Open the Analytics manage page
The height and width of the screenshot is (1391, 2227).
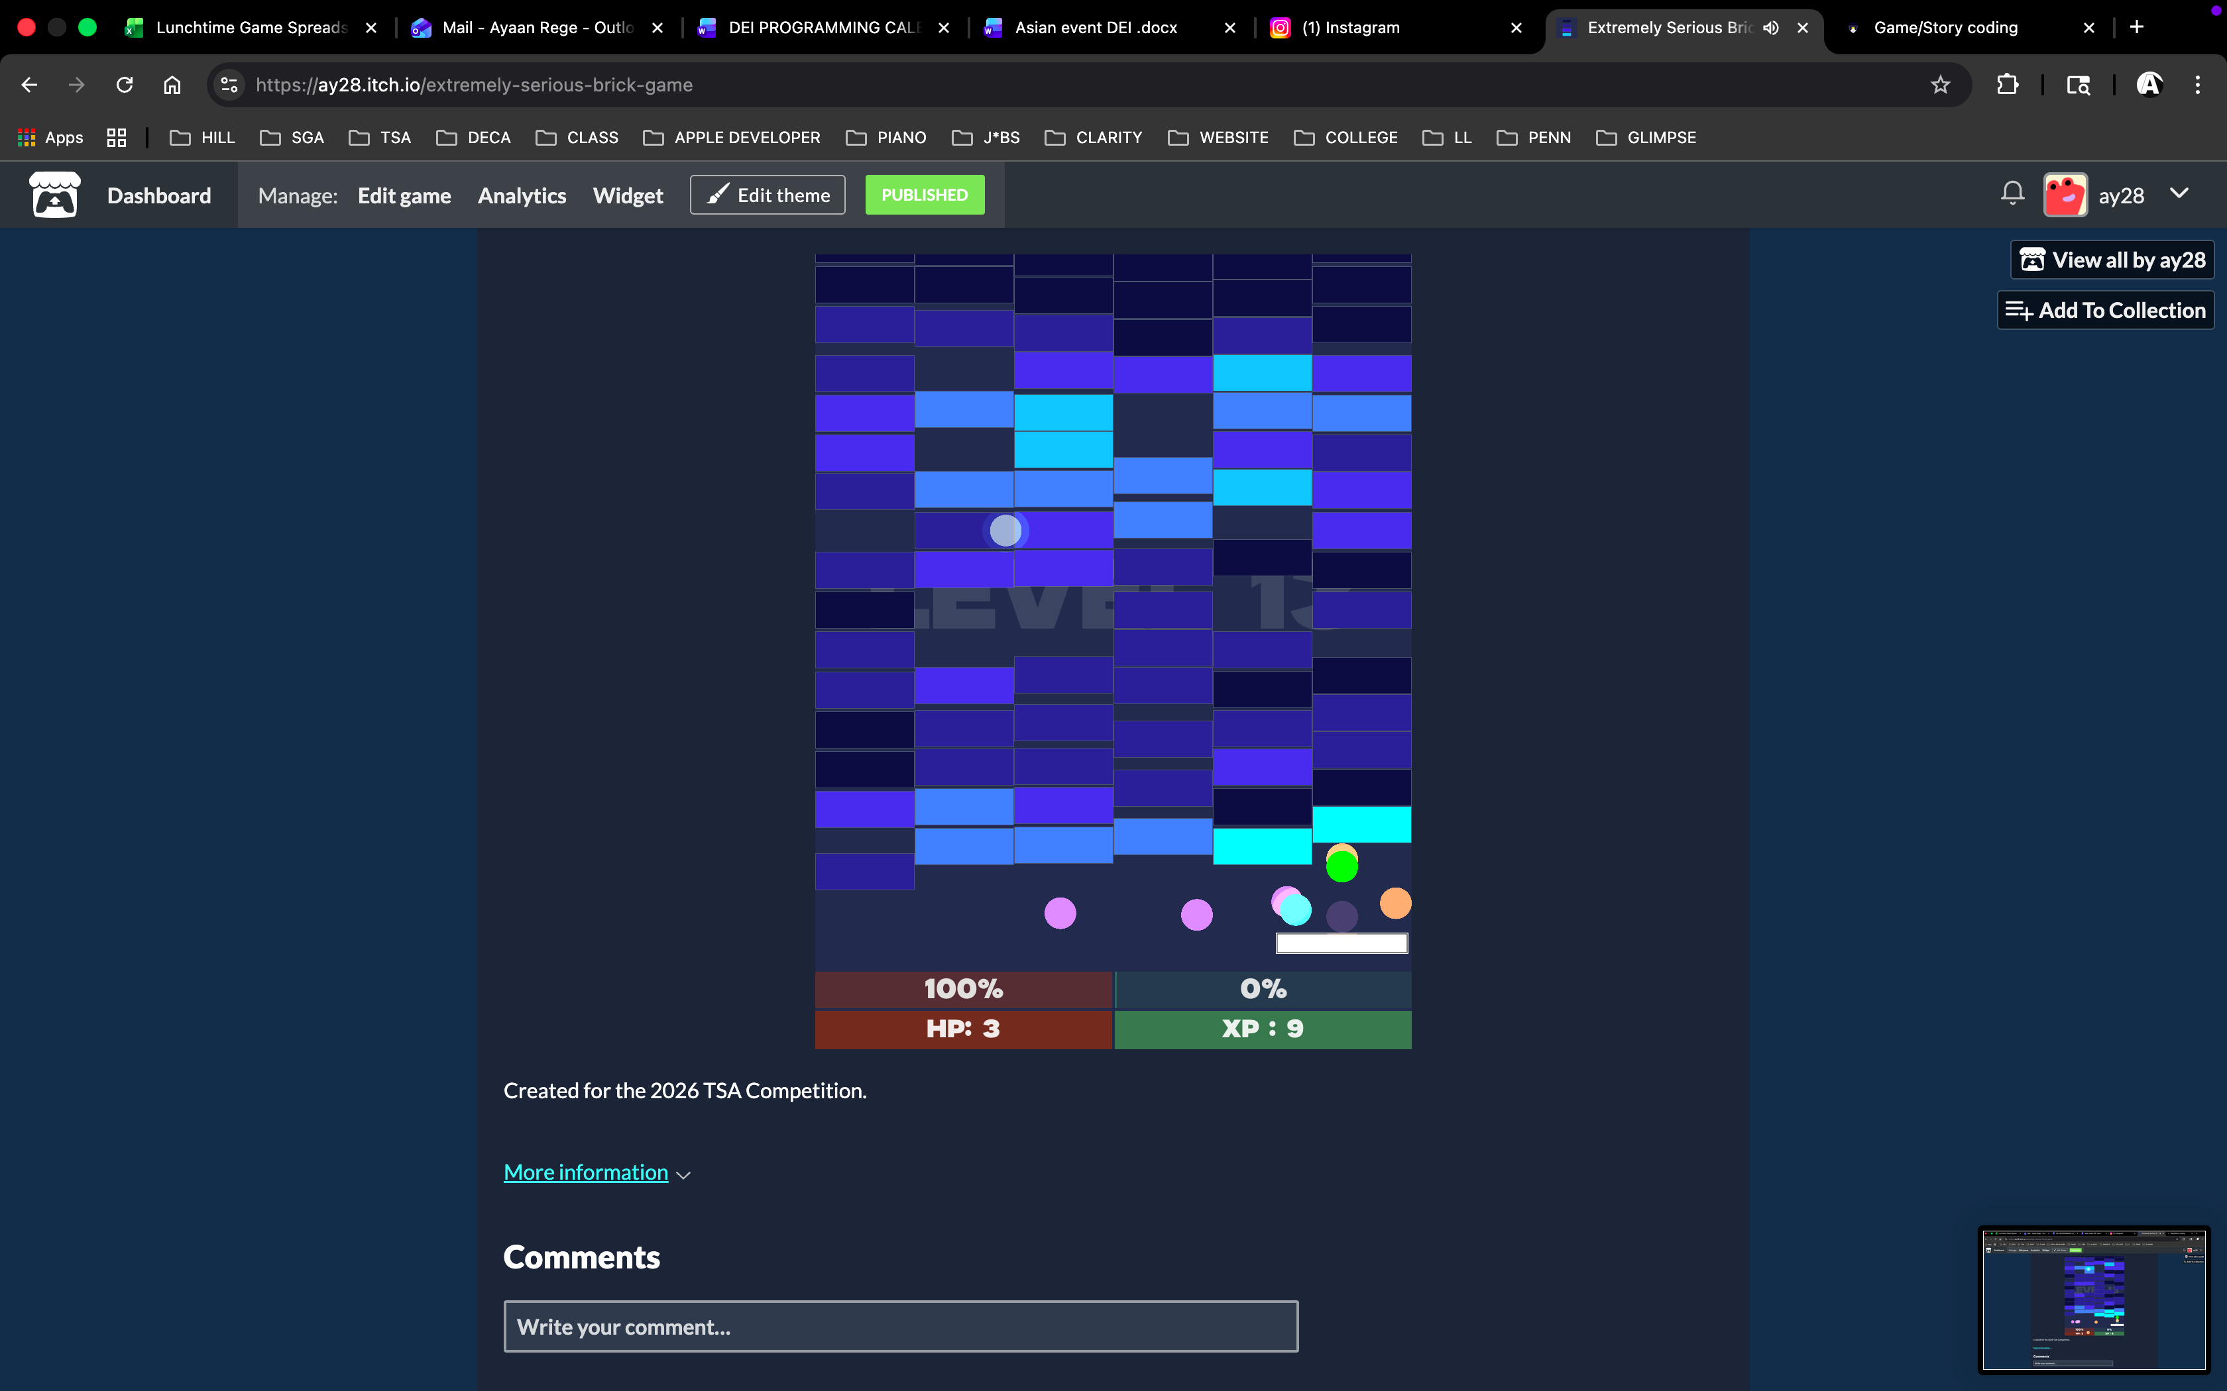coord(522,195)
